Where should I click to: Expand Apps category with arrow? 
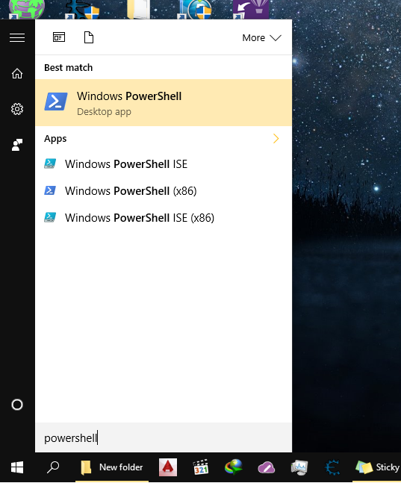tap(276, 139)
